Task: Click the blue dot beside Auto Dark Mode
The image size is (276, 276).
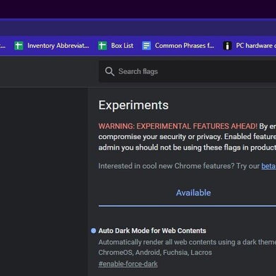Action: coord(93,231)
